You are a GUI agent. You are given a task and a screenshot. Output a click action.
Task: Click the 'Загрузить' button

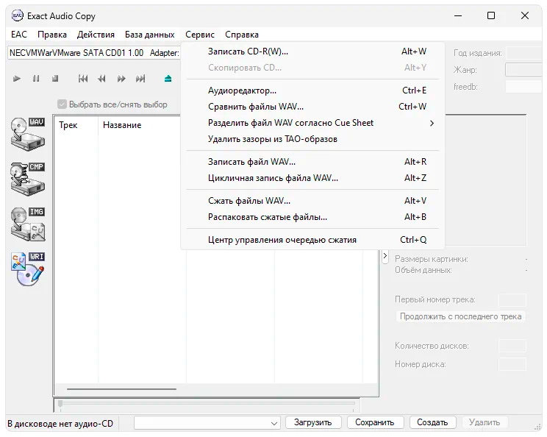[313, 423]
